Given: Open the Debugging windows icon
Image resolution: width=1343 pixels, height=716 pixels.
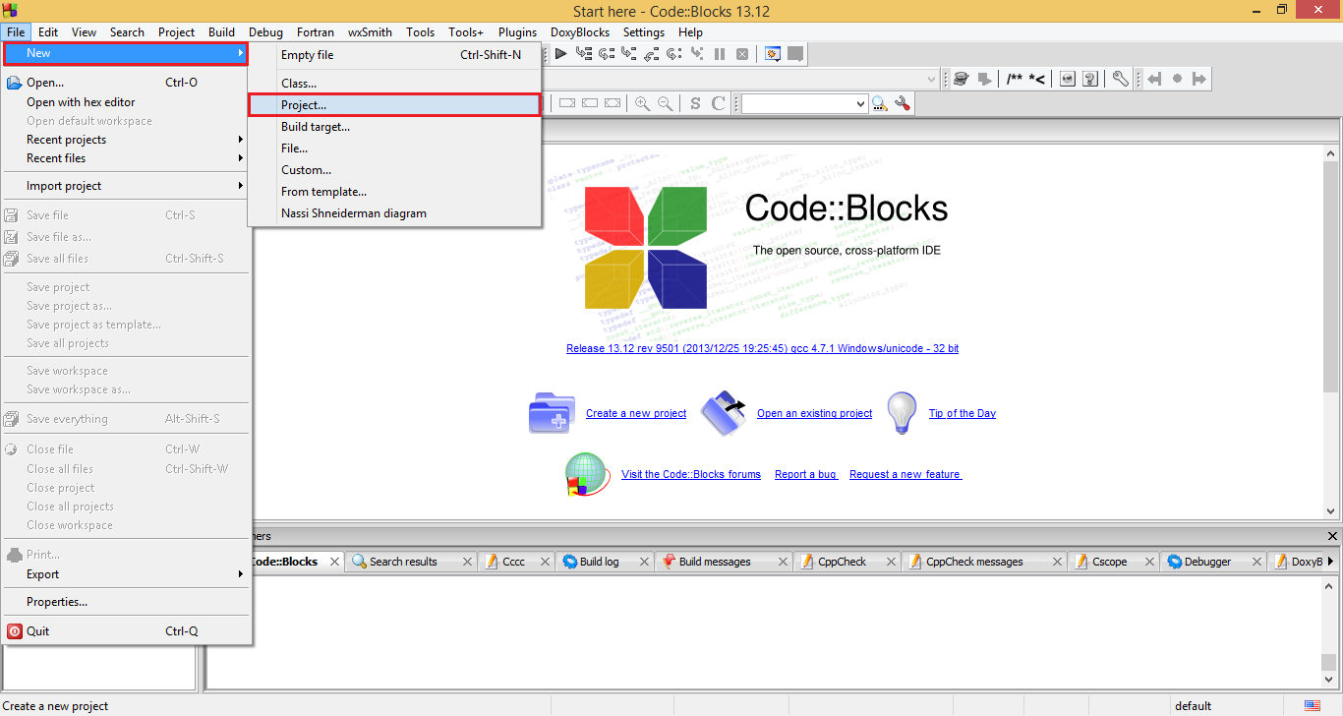Looking at the screenshot, I should (x=773, y=54).
